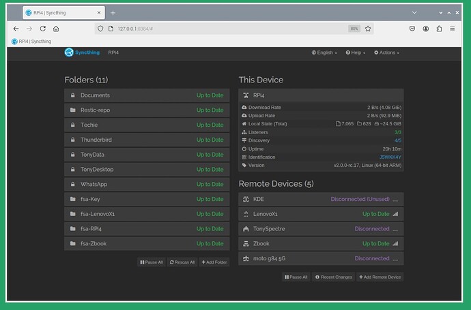
Task: Open the J5WKK4Y identification link
Action: pos(390,157)
